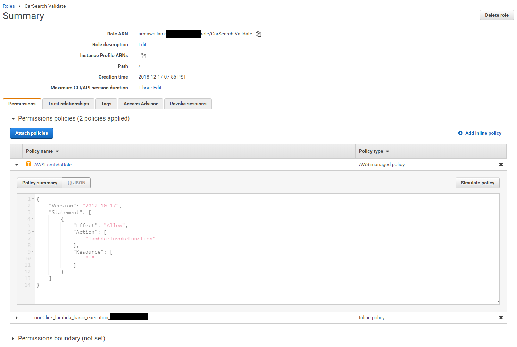Fold the Resource array at line 9
This screenshot has height=347, width=517.
pos(33,252)
